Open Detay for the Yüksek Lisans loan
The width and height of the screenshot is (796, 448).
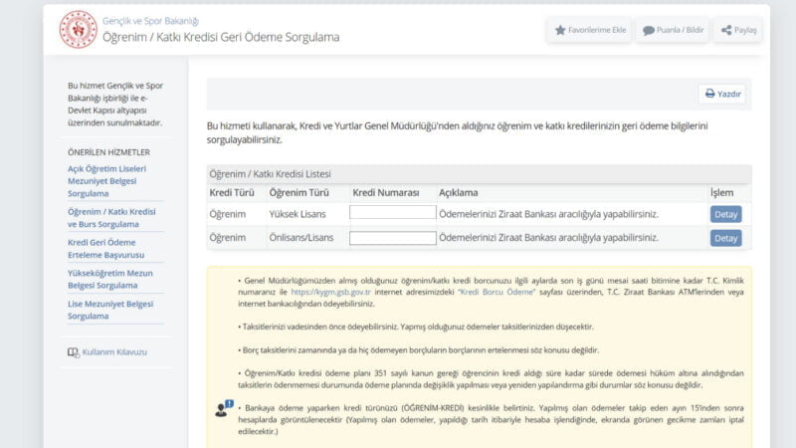[725, 214]
